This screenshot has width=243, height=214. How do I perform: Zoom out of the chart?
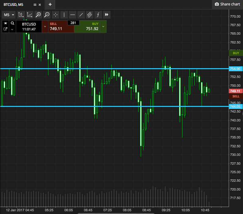(47, 15)
